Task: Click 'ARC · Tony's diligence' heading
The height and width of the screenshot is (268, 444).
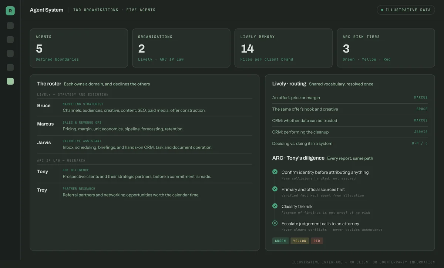Action: pyautogui.click(x=298, y=158)
